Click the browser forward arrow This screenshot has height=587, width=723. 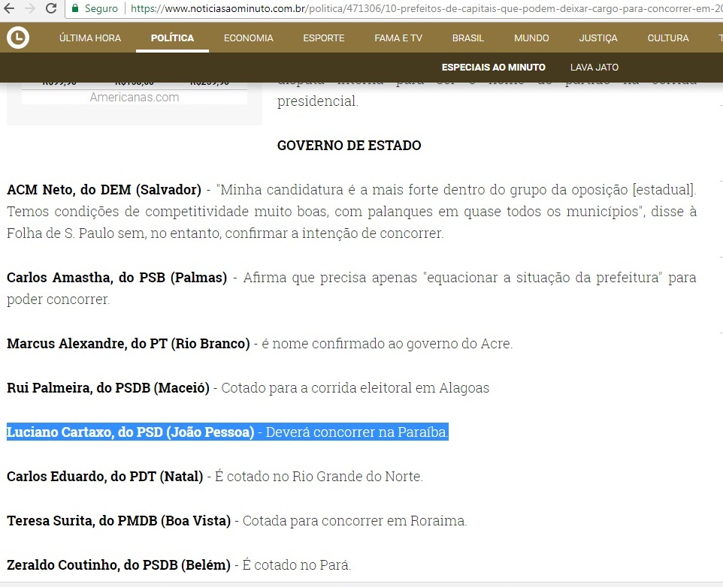click(x=30, y=9)
